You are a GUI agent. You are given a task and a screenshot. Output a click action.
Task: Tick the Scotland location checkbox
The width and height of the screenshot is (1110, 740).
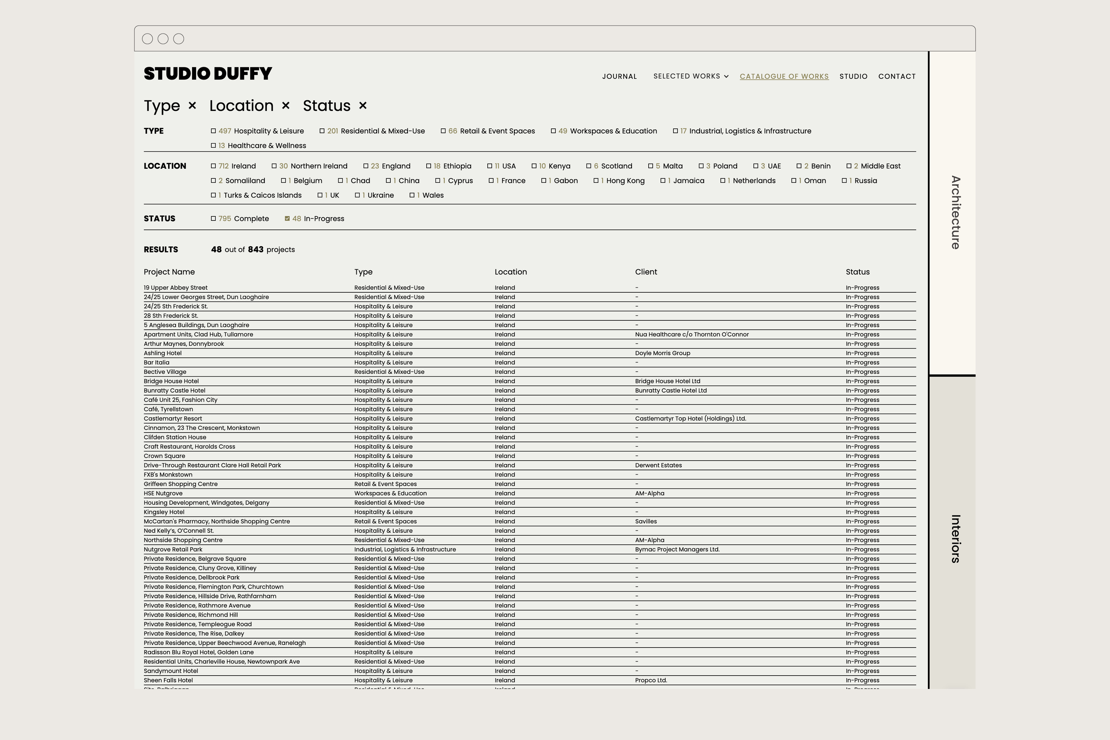pyautogui.click(x=589, y=166)
